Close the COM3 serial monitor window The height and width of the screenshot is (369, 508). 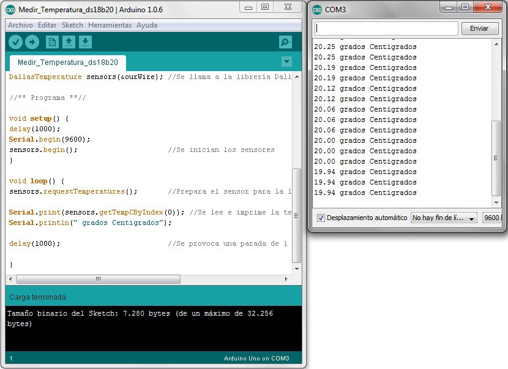[488, 7]
